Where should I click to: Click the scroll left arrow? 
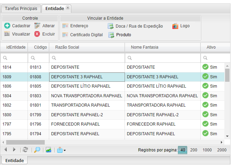(x=3, y=142)
